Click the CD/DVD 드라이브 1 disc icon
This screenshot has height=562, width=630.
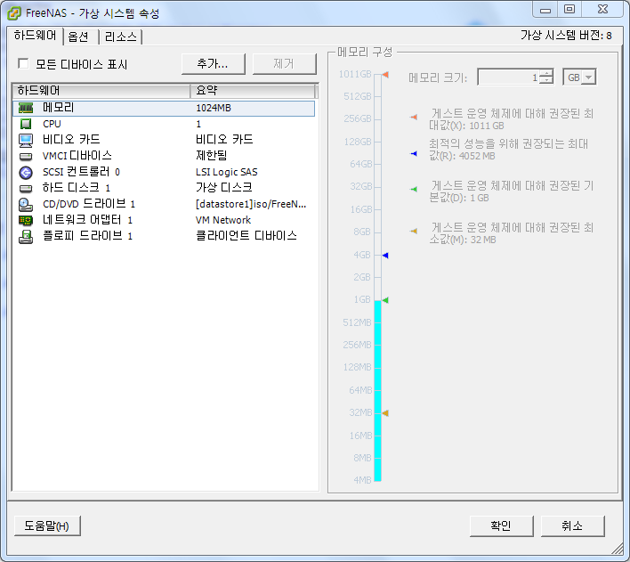pyautogui.click(x=26, y=204)
